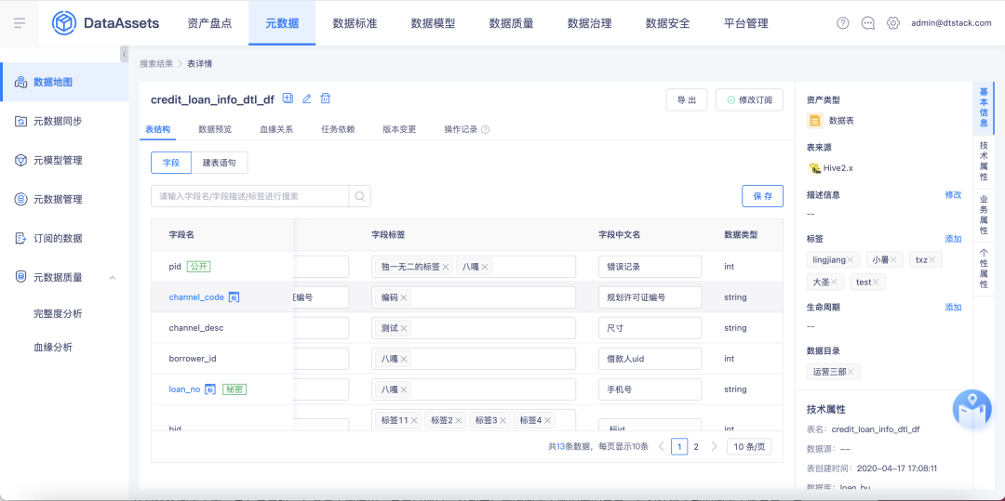
Task: Open the 数据质量 top menu
Action: click(511, 23)
